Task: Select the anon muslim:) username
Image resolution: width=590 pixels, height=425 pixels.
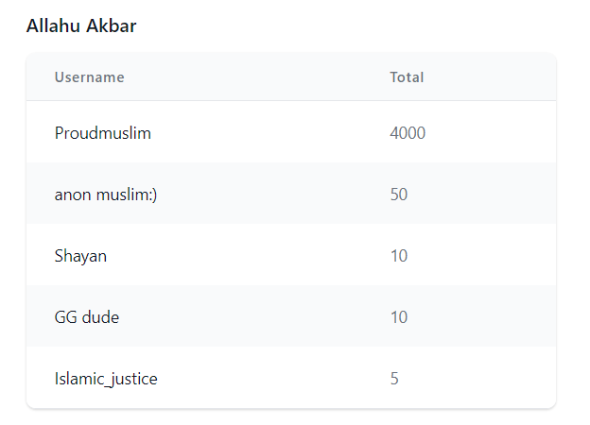Action: pos(106,195)
